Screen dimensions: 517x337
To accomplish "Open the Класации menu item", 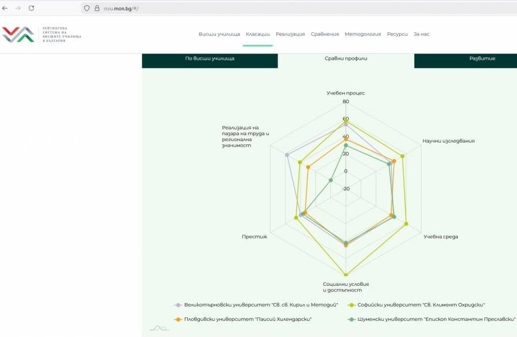I will (x=257, y=34).
